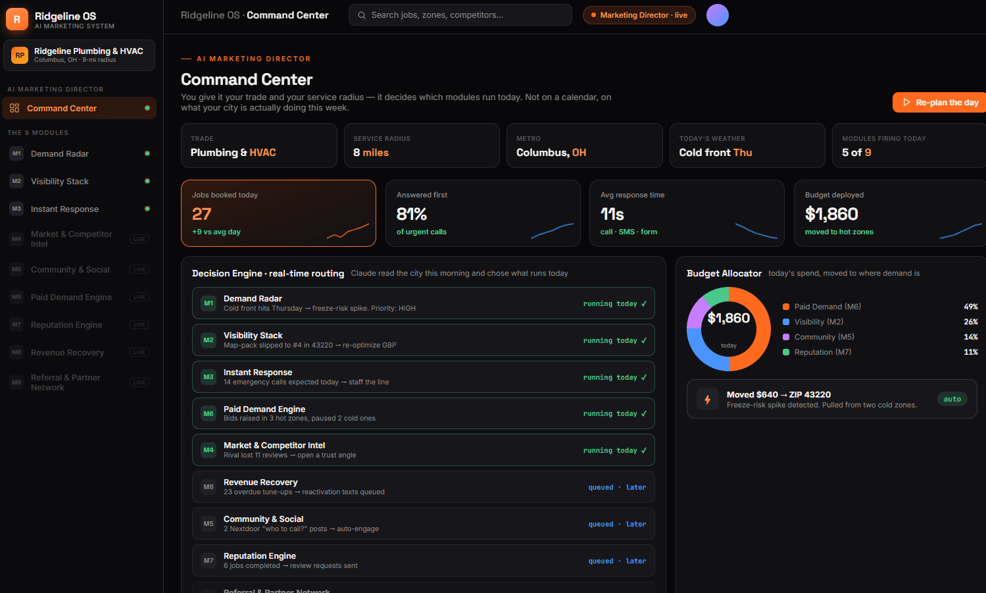The width and height of the screenshot is (986, 593).
Task: Click the Marketing Director · live status pill
Action: point(639,15)
